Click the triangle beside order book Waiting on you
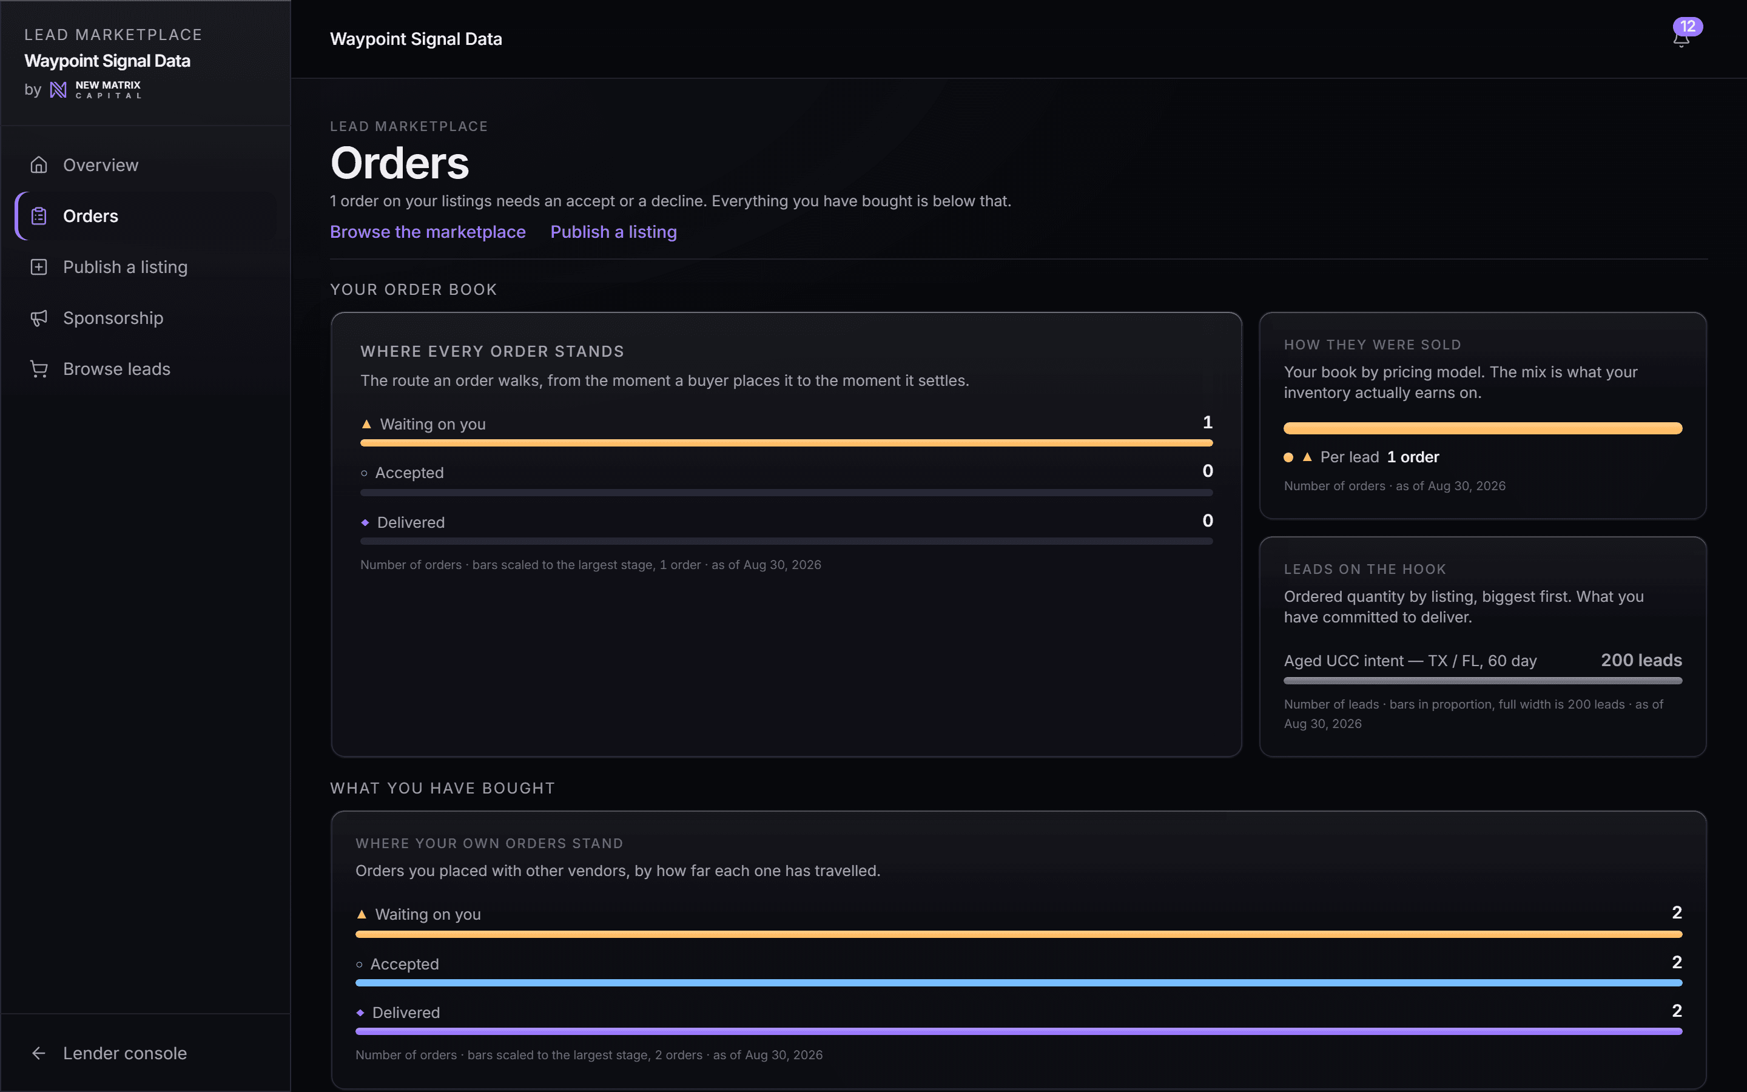The height and width of the screenshot is (1092, 1747). coord(366,424)
